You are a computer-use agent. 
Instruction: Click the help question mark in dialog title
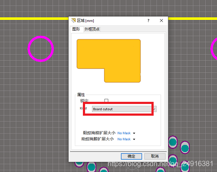(x=148, y=21)
